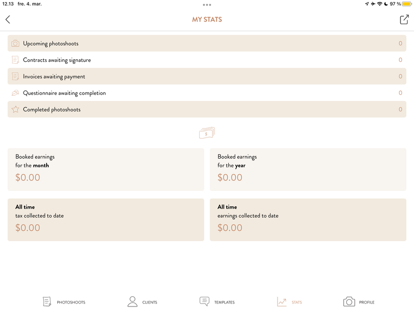Tap All time tax collected card
414x311 pixels.
105,220
